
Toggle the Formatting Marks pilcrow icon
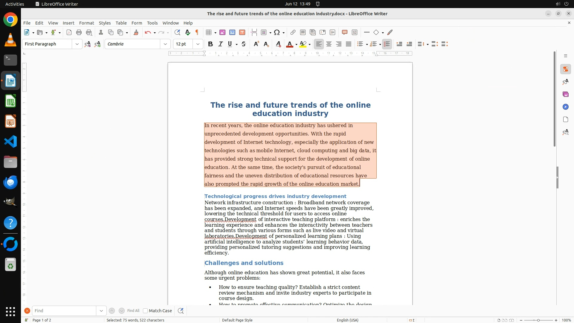click(x=197, y=33)
